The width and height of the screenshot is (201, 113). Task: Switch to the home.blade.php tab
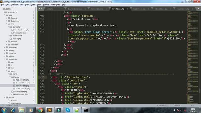click(x=97, y=9)
